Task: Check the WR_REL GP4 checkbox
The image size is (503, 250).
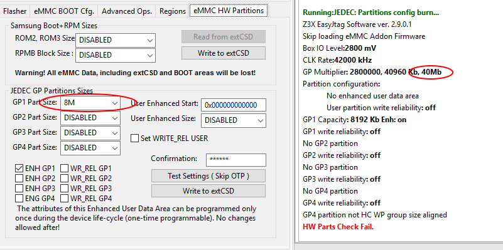Action: point(65,198)
